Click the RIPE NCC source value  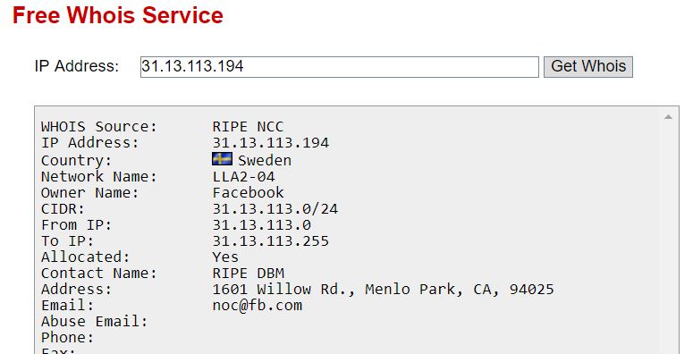click(249, 127)
